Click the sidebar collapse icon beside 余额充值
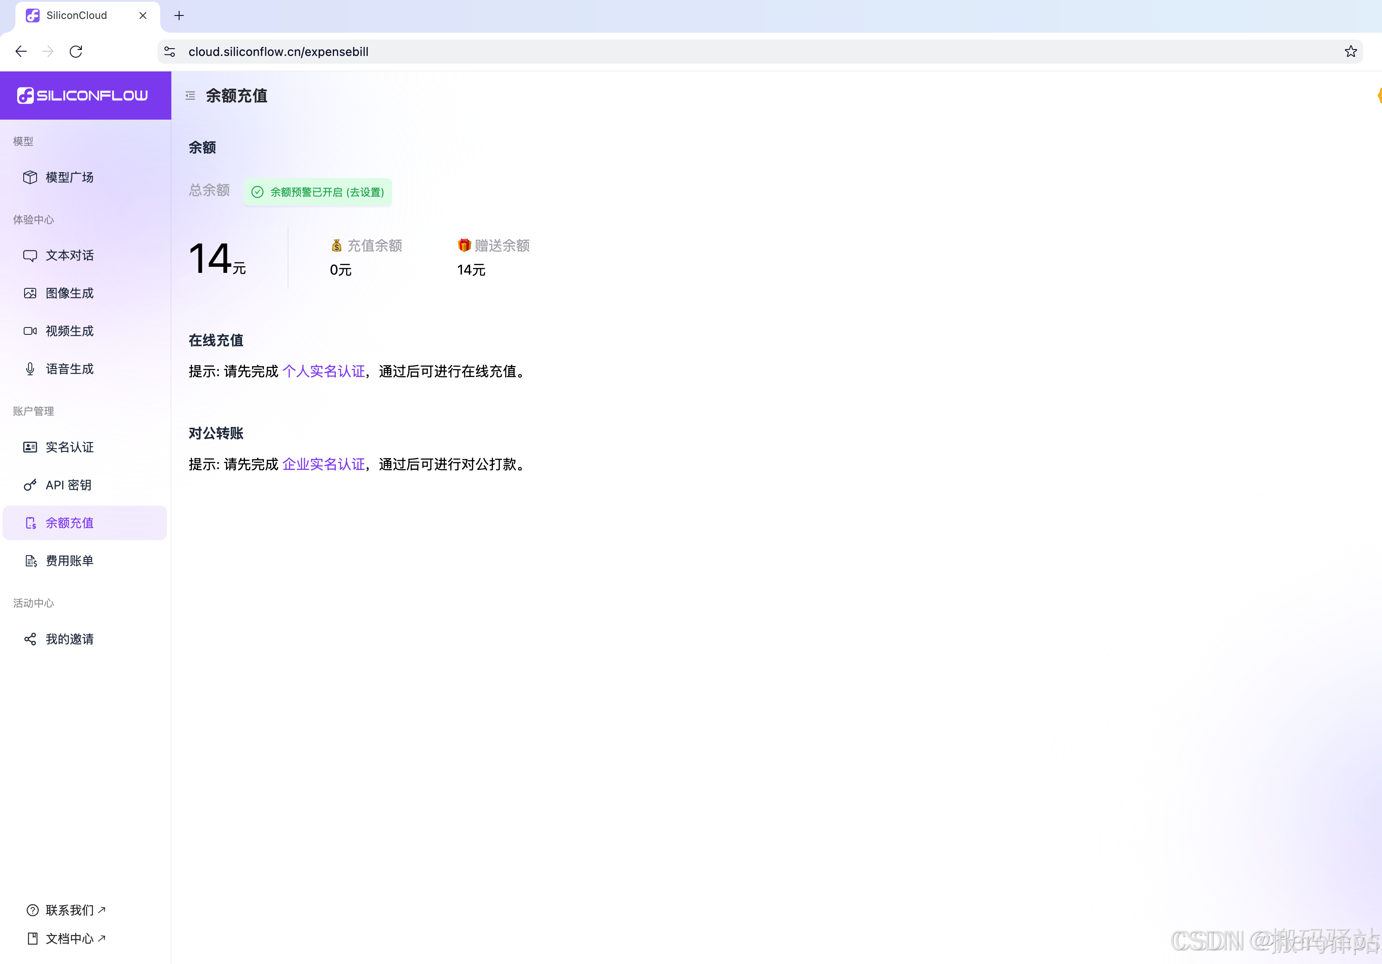Image resolution: width=1382 pixels, height=964 pixels. click(190, 96)
